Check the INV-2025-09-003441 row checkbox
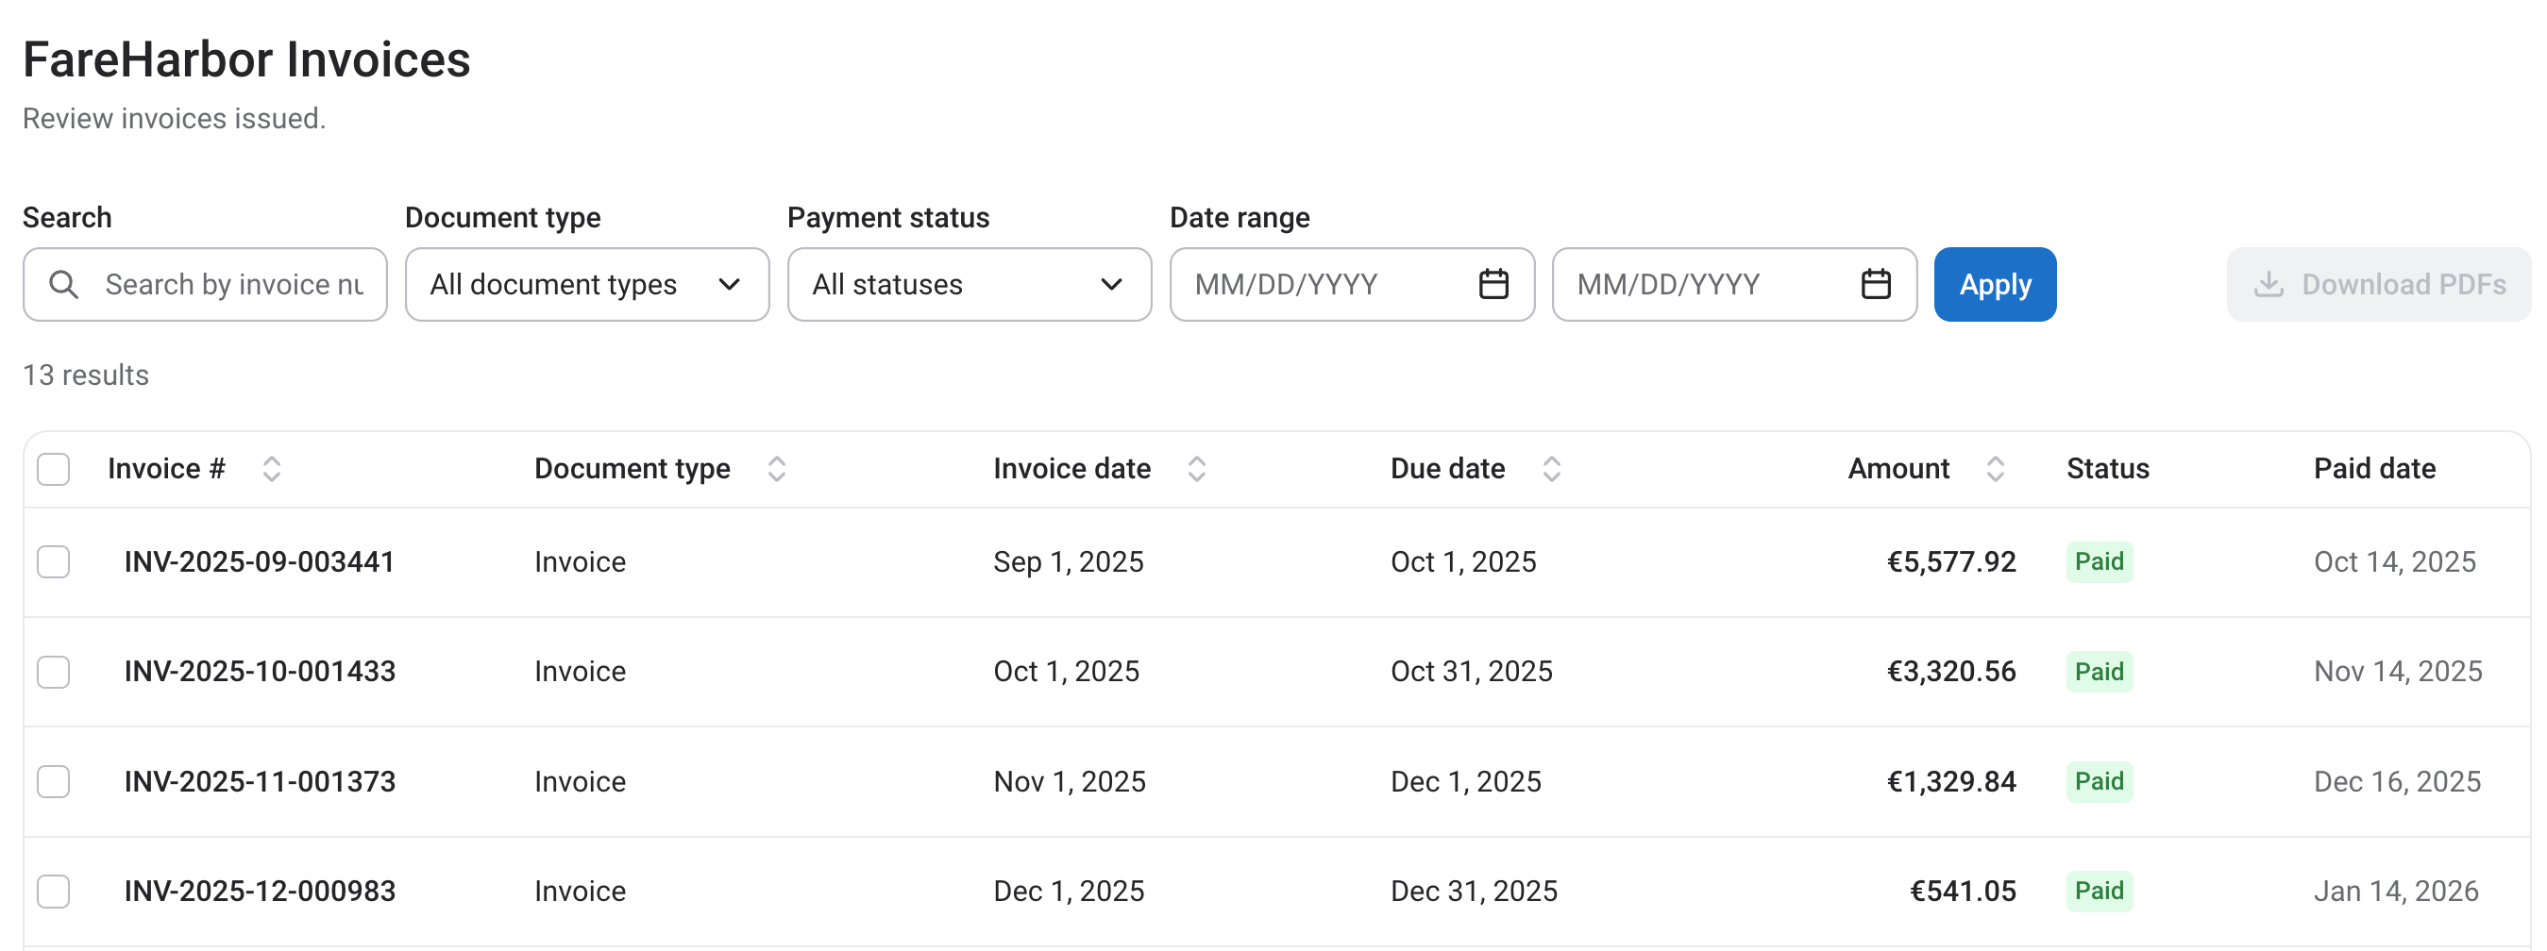 [54, 561]
